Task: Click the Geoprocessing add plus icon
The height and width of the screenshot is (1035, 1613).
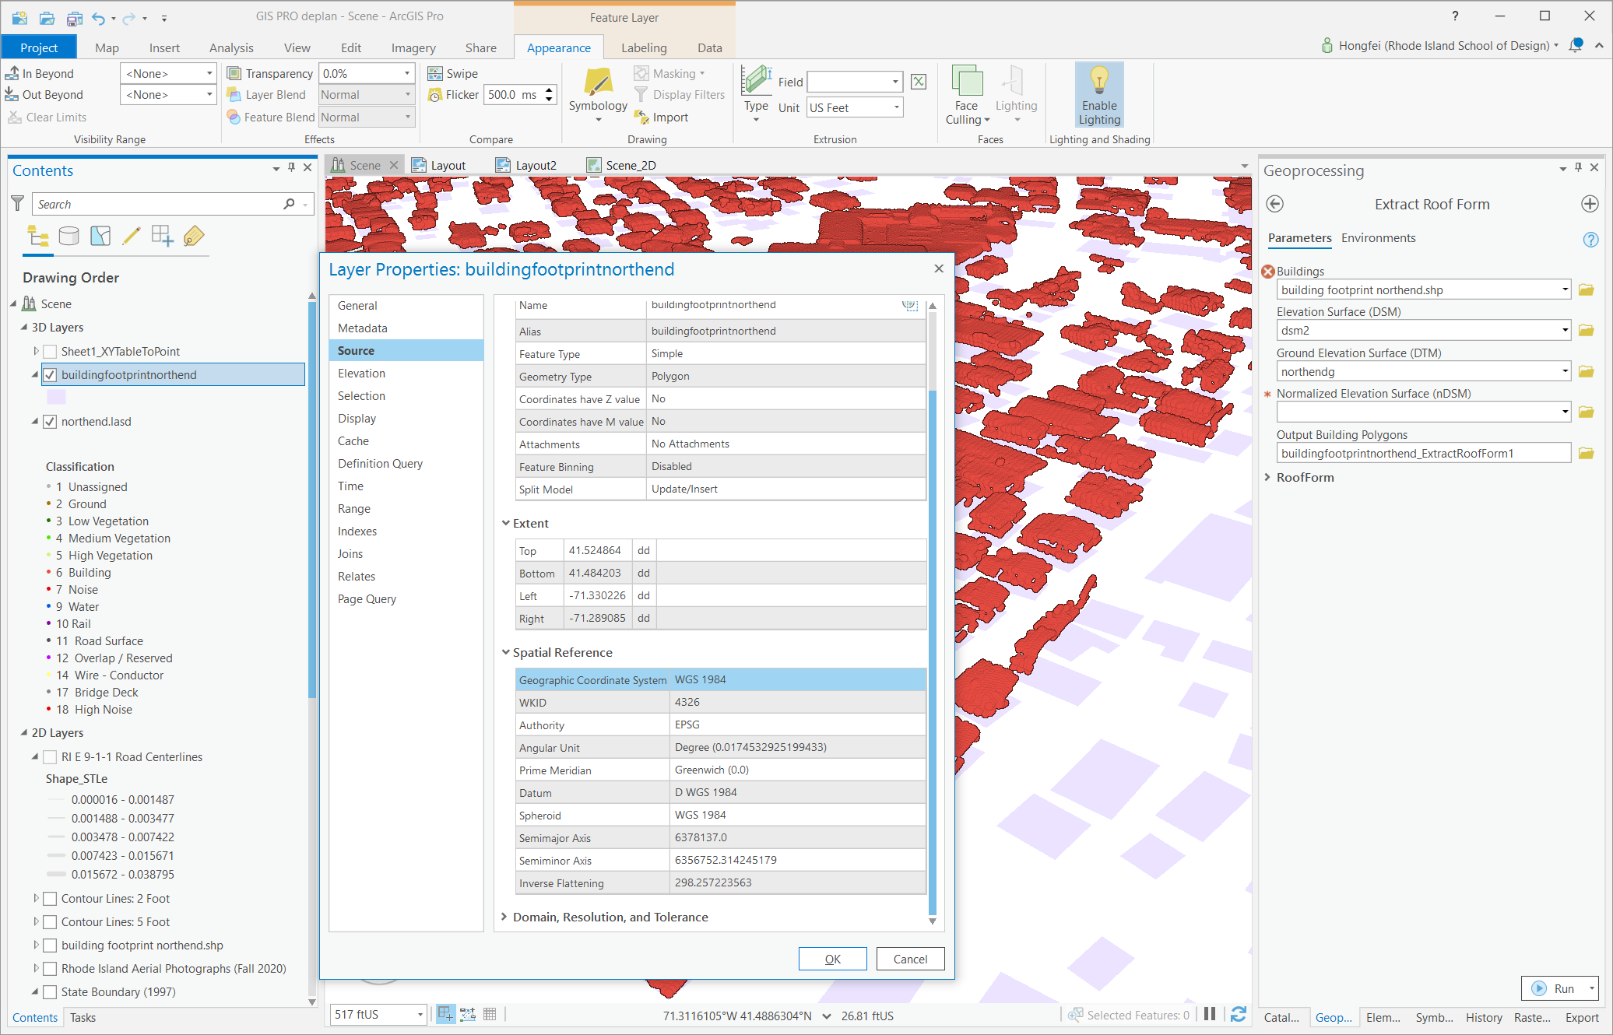Action: [x=1590, y=204]
